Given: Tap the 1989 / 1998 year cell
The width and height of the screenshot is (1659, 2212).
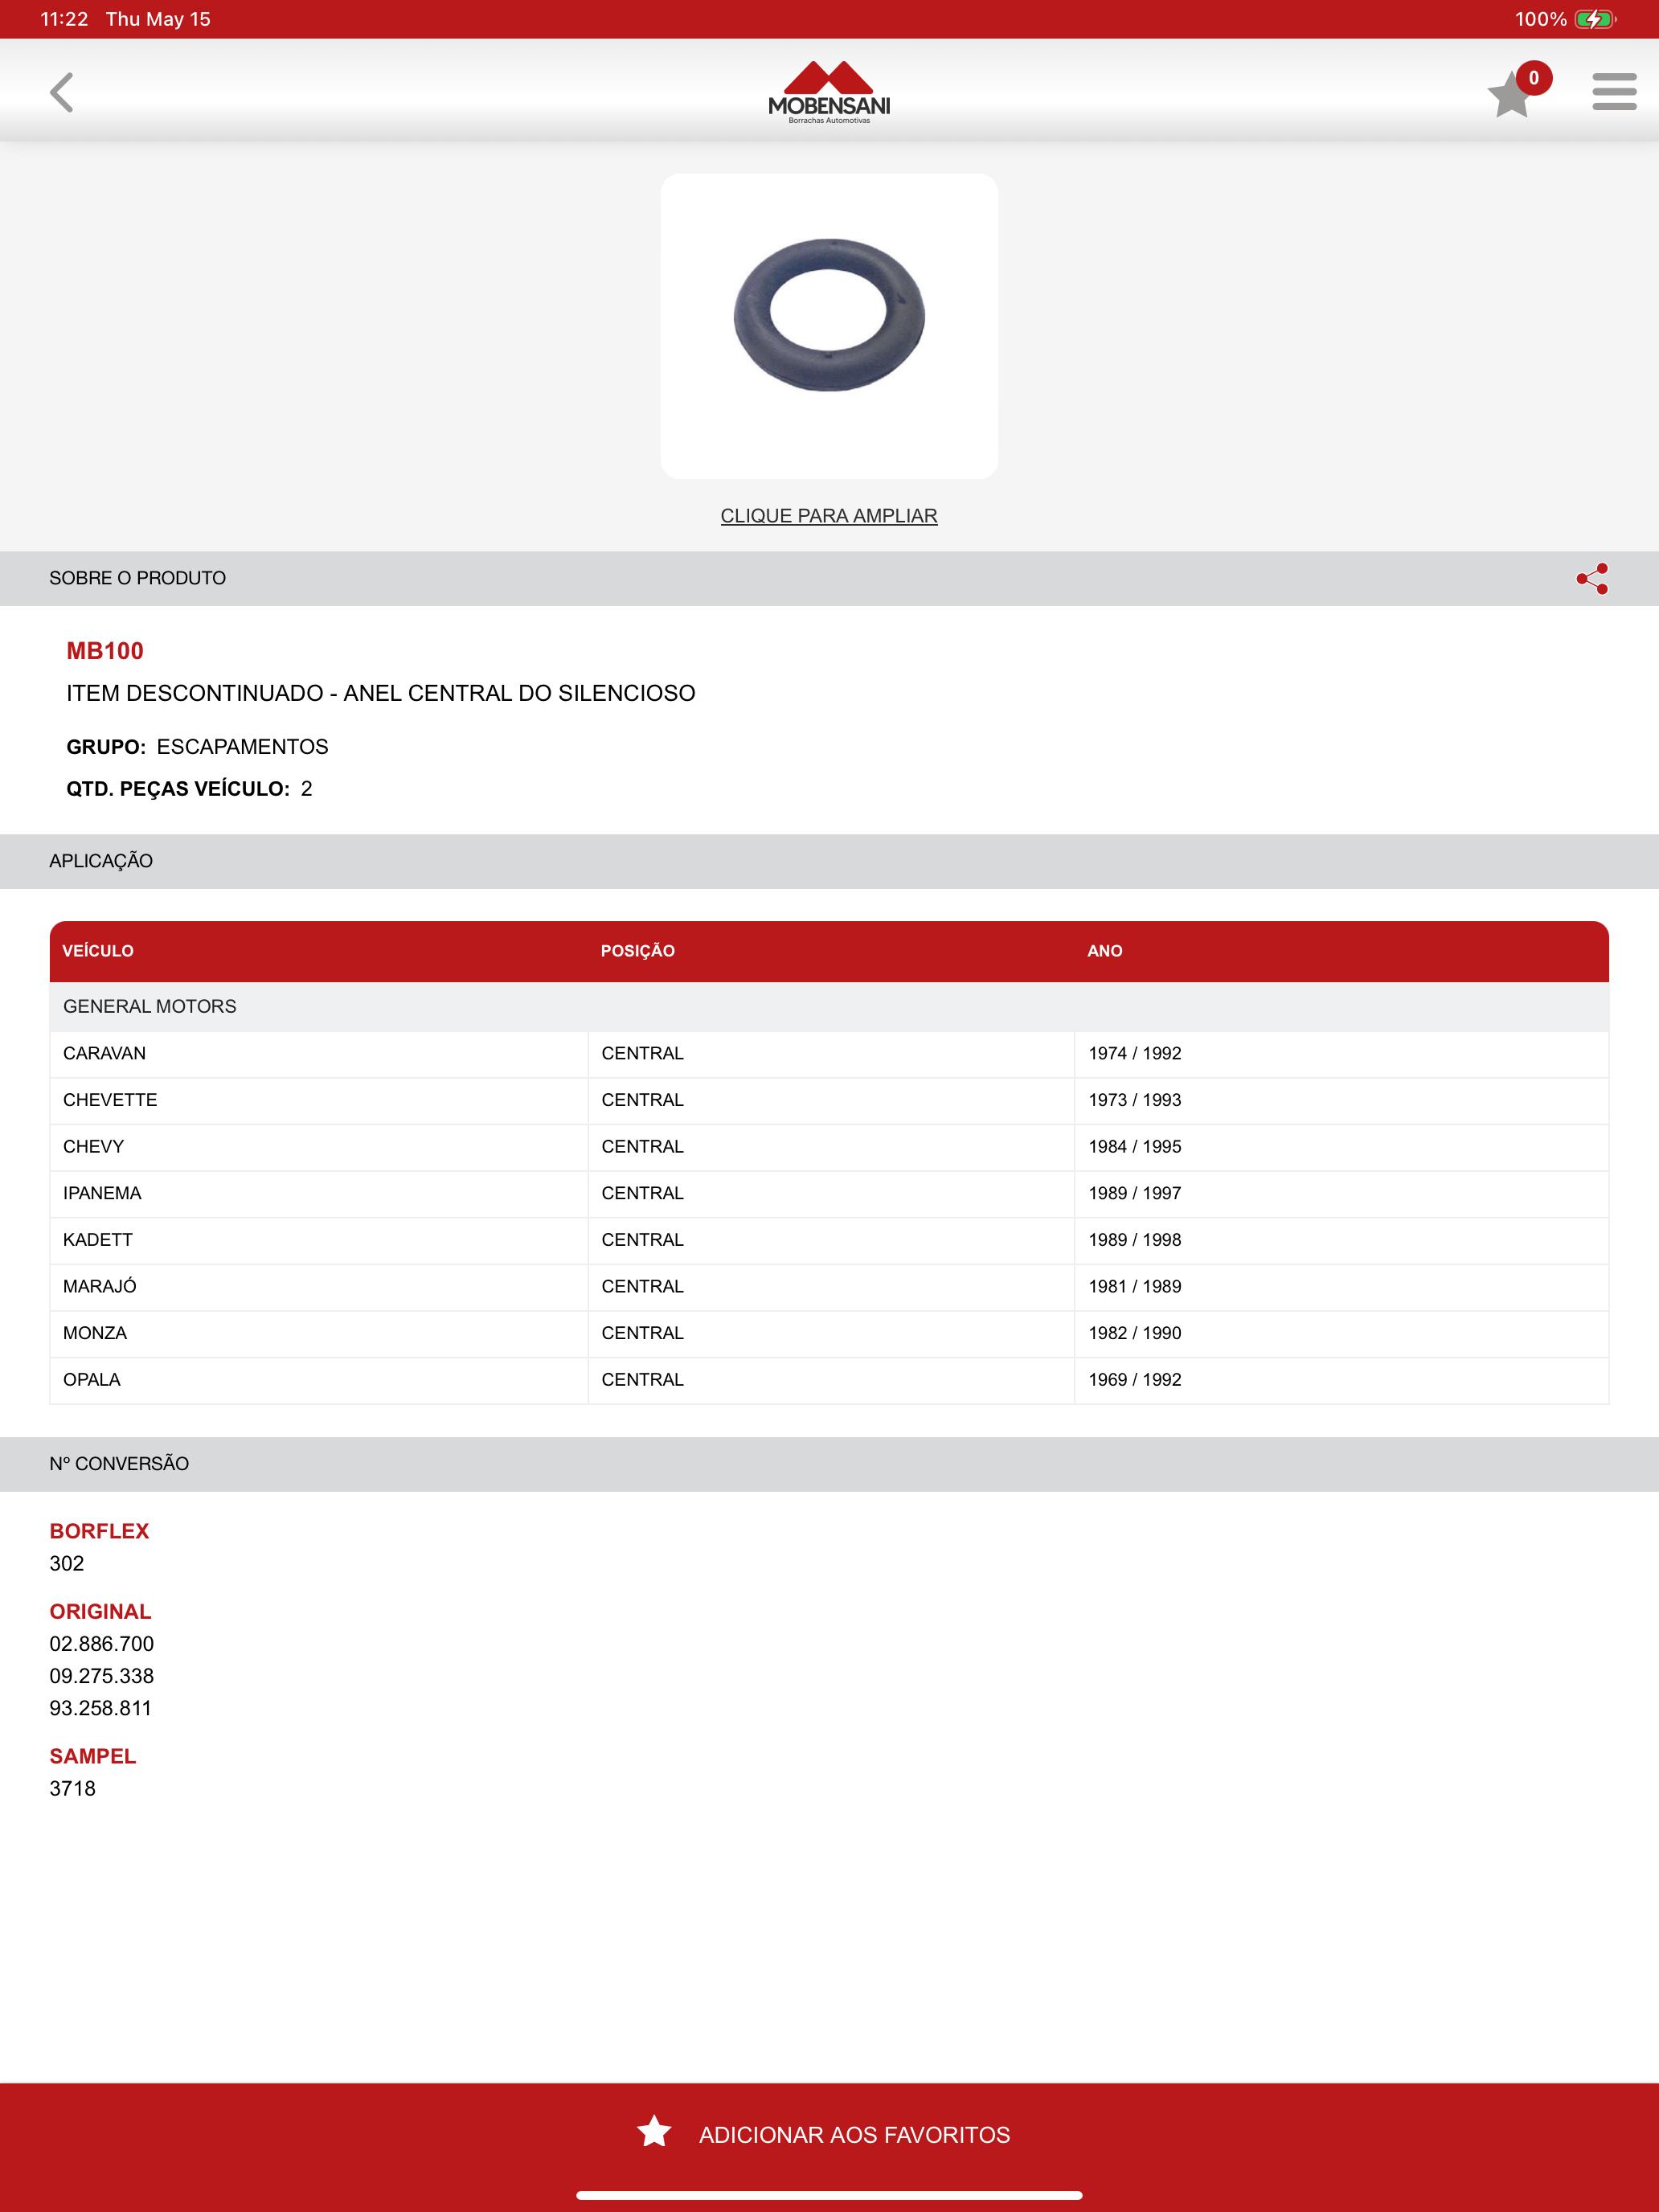Looking at the screenshot, I should tap(1342, 1240).
